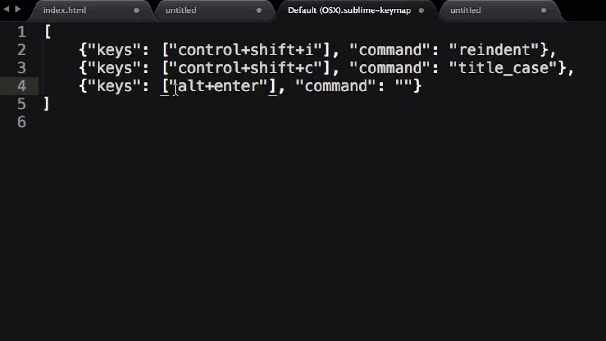Click line number 4 in gutter
The image size is (606, 341).
click(x=22, y=86)
